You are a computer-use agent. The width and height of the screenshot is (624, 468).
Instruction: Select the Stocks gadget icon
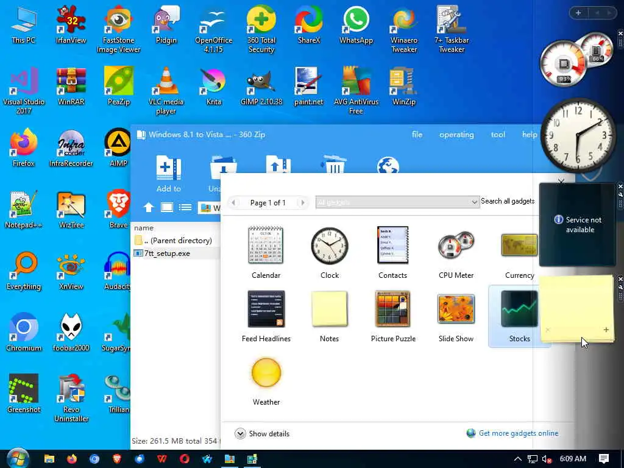tap(519, 309)
